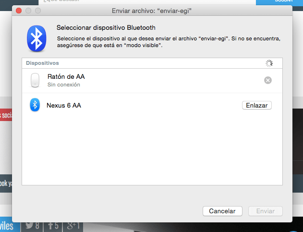Select the Ratón de AA device row

pos(152,81)
